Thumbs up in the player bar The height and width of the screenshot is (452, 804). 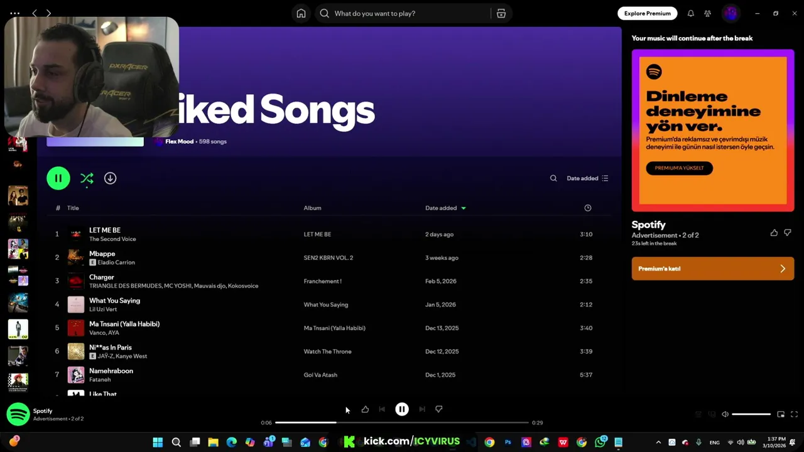365,409
